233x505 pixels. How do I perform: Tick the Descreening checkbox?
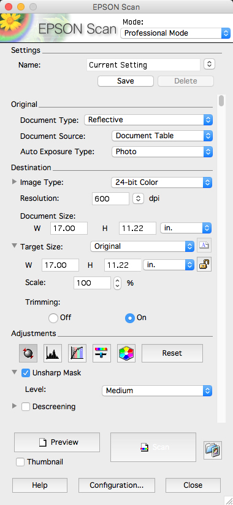(x=26, y=407)
